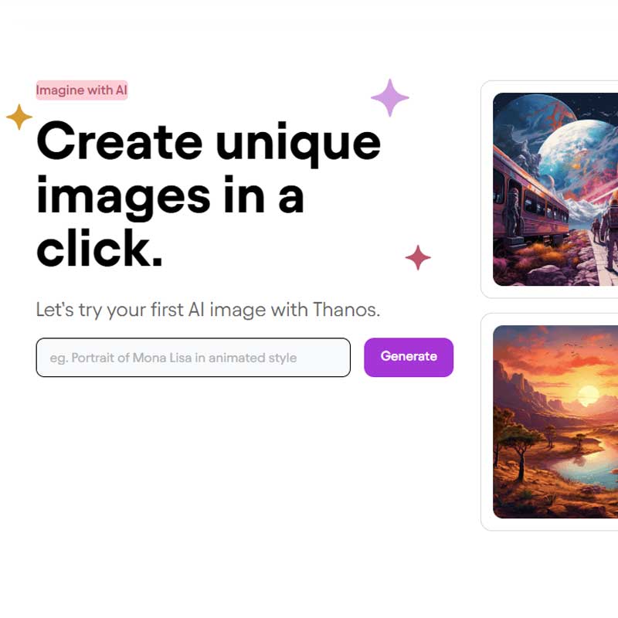Select the Let's try your first AI image subtitle

208,310
